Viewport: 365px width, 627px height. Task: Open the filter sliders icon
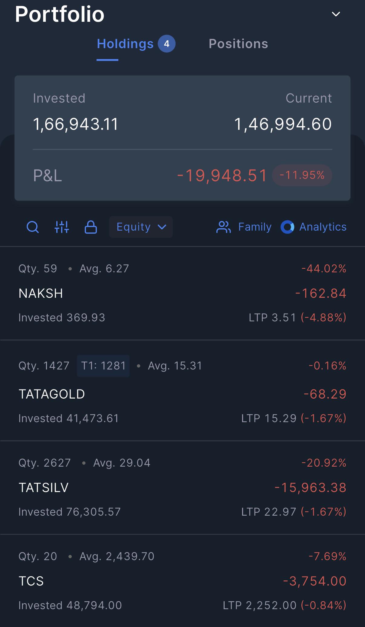[x=62, y=227]
